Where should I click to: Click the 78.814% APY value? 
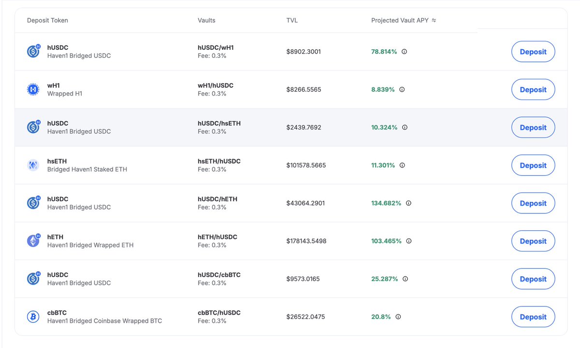384,52
